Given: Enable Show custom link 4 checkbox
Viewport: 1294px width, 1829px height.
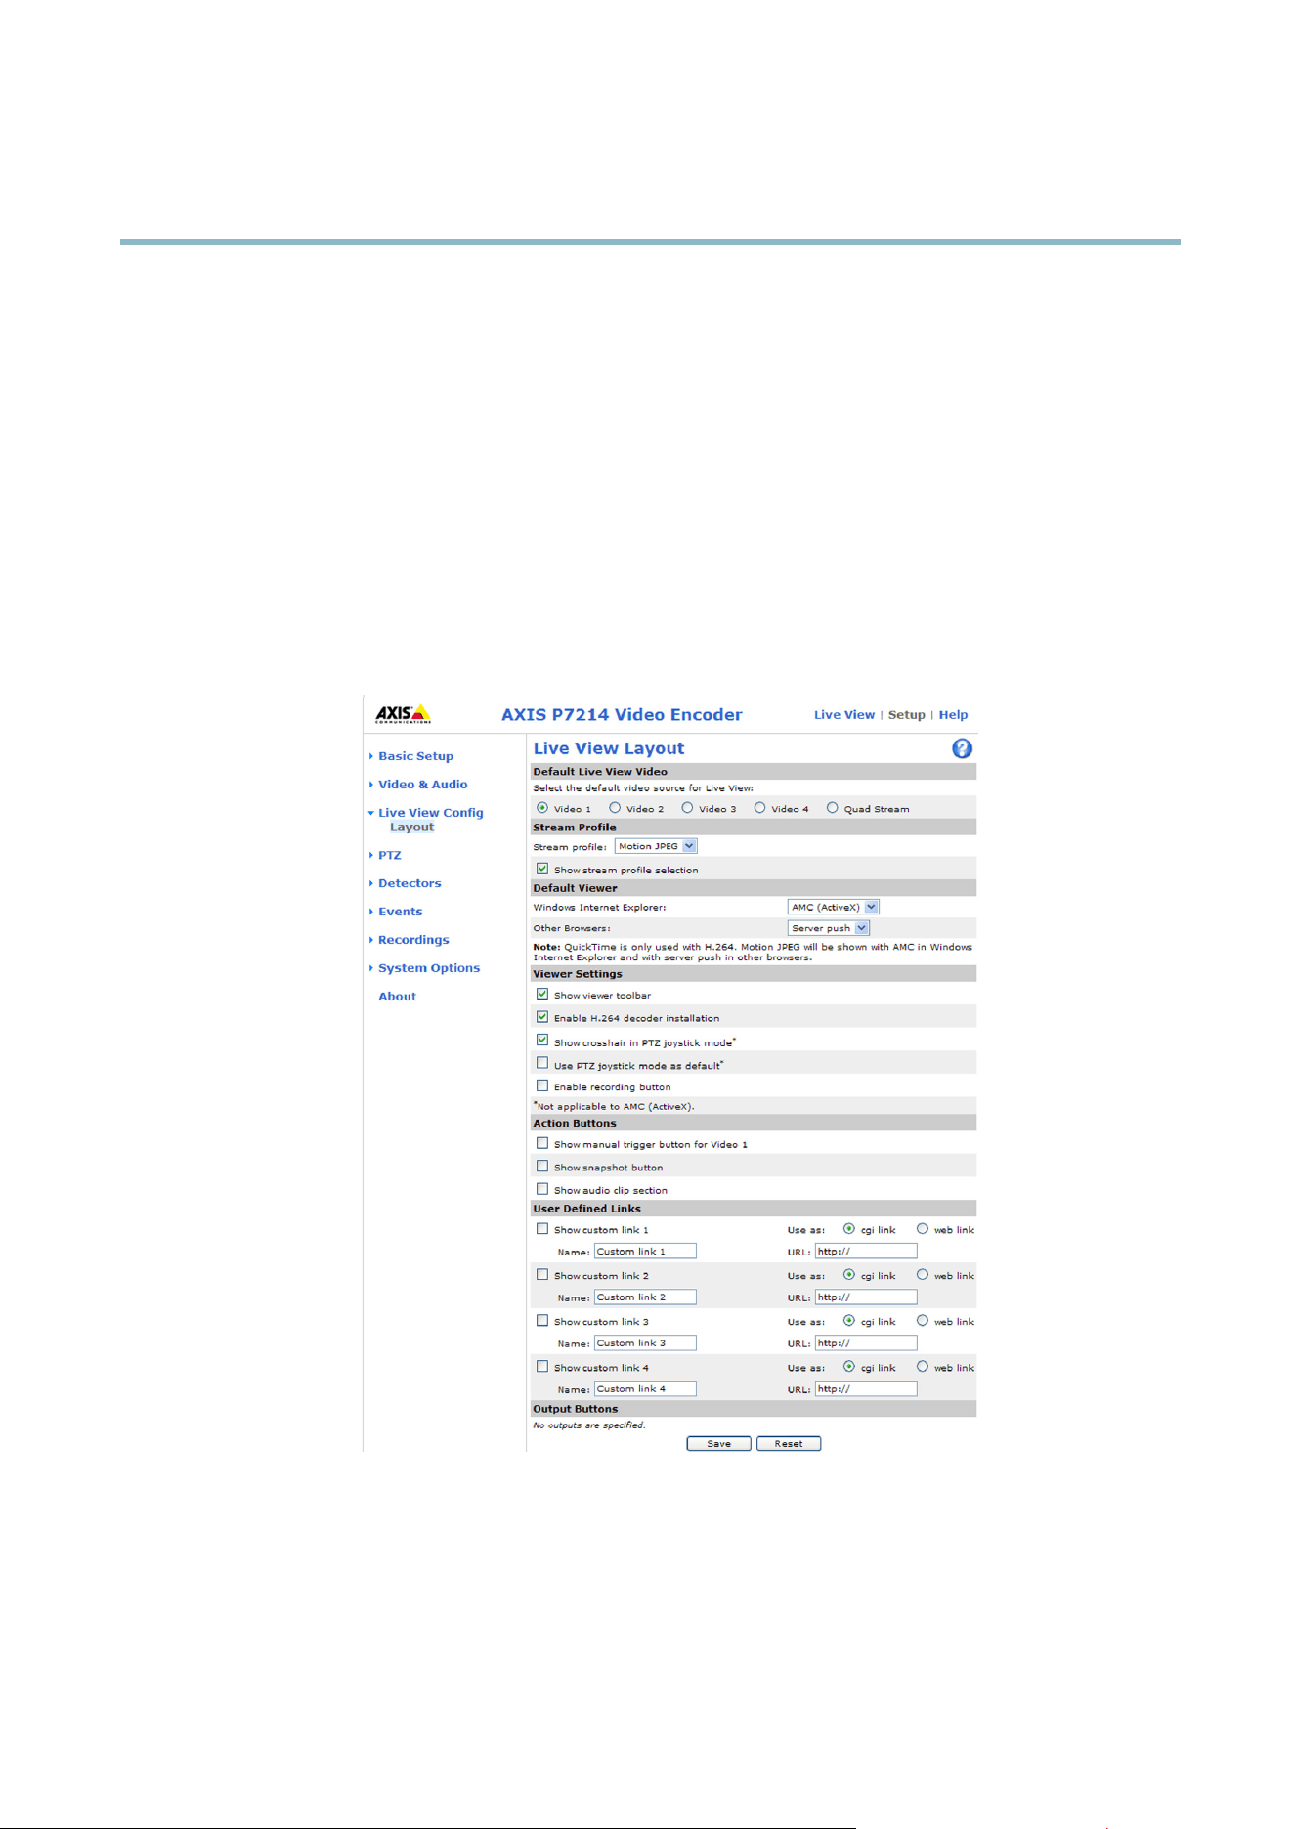Looking at the screenshot, I should point(542,1367).
